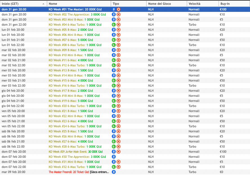Click 8-max icon in KO Week #25 row
Image resolution: width=250 pixels, height=175 pixels.
(x=114, y=131)
